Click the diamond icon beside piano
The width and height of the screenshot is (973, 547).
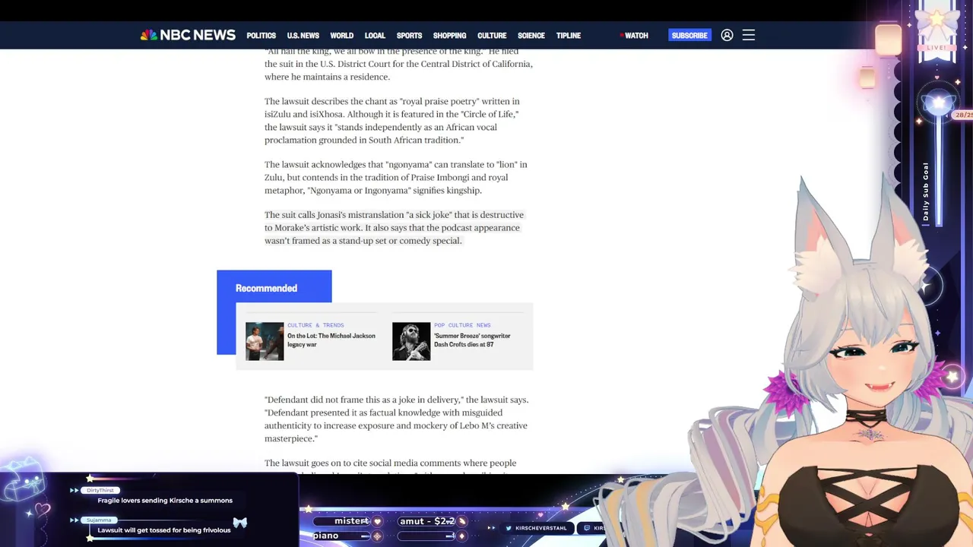pos(377,536)
